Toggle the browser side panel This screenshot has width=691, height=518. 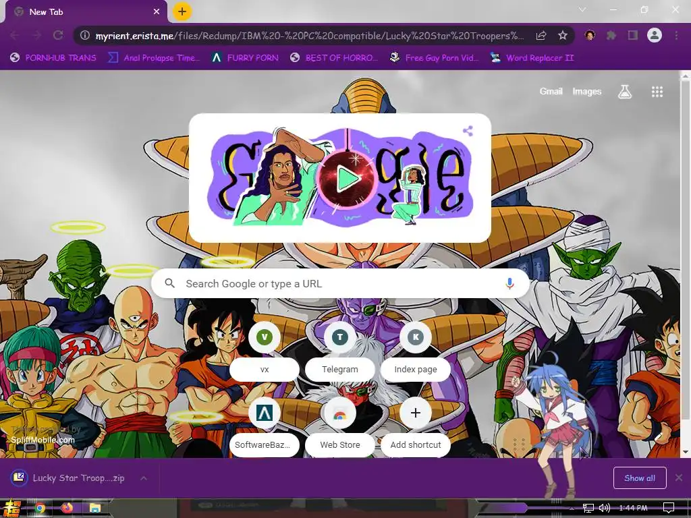(633, 35)
